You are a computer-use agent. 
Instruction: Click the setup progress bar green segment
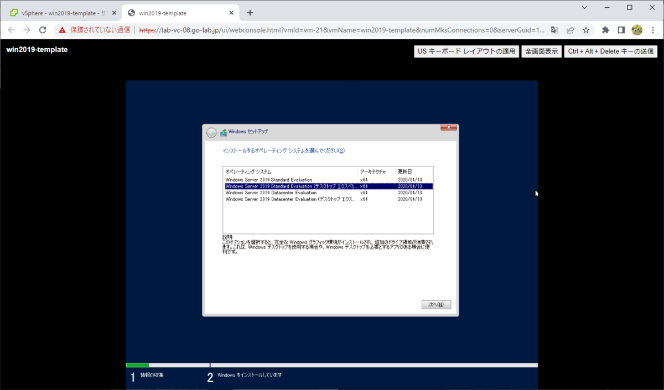[x=138, y=365]
